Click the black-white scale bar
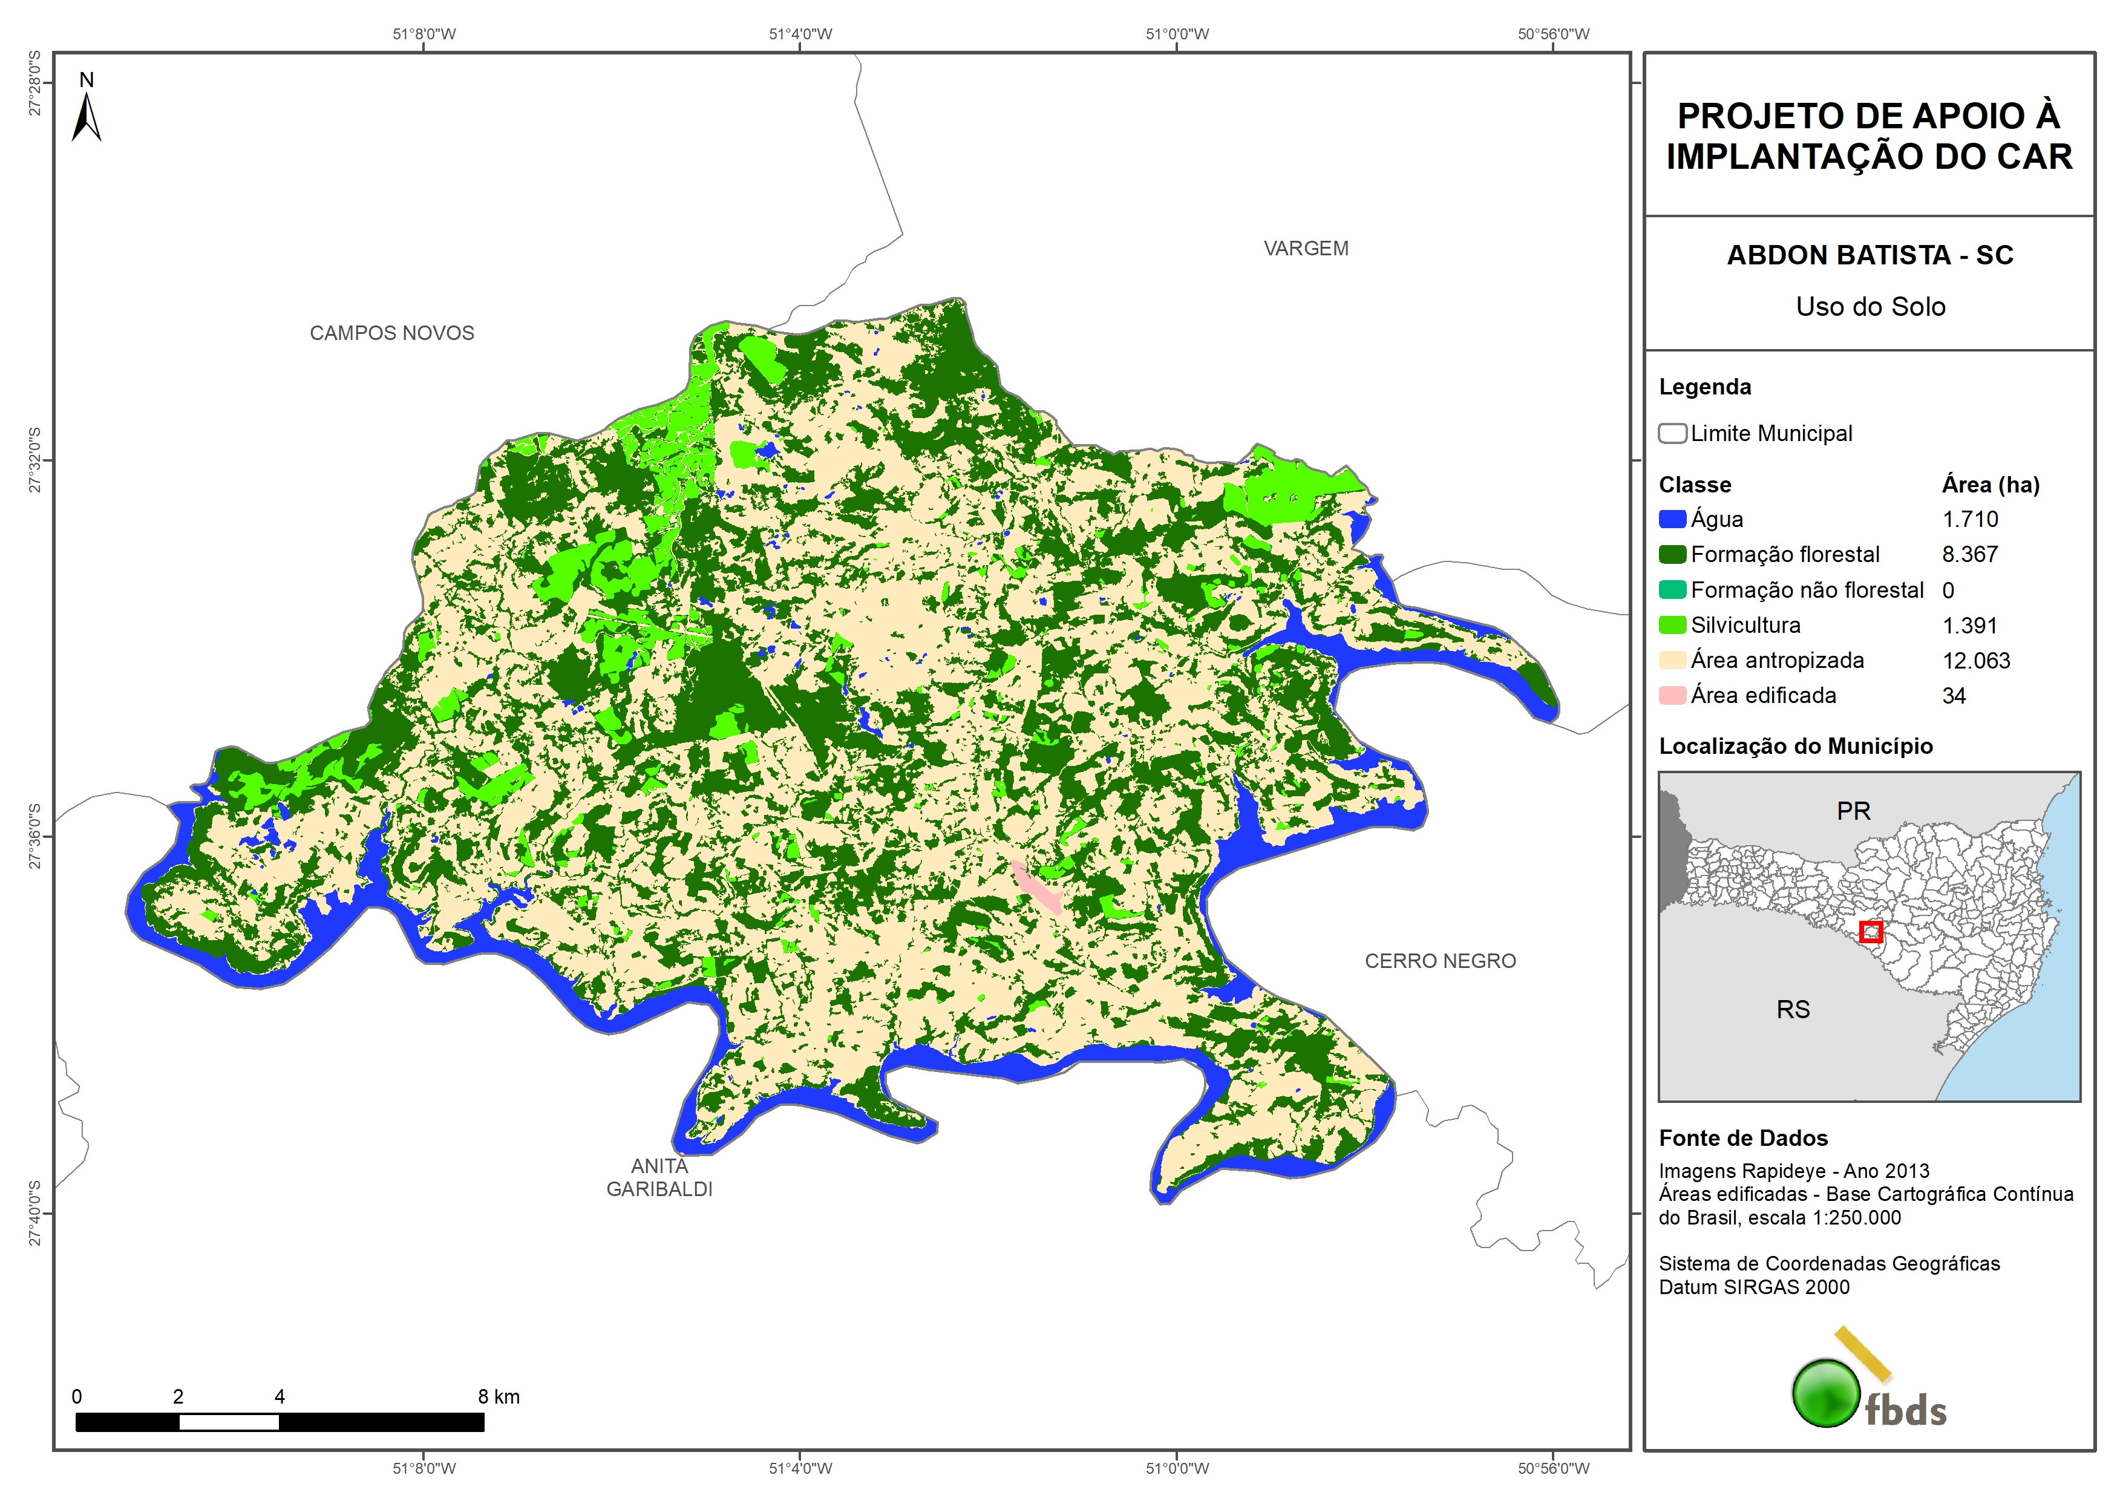 [280, 1422]
